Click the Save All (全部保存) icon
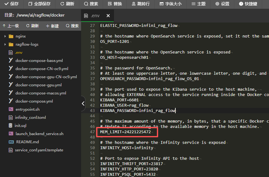269x177 pixels. tap(30, 4)
